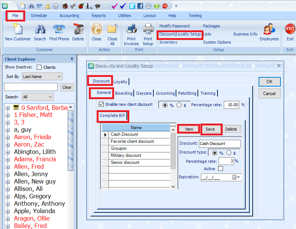Open the Accounting menu
This screenshot has width=296, height=229.
[69, 16]
